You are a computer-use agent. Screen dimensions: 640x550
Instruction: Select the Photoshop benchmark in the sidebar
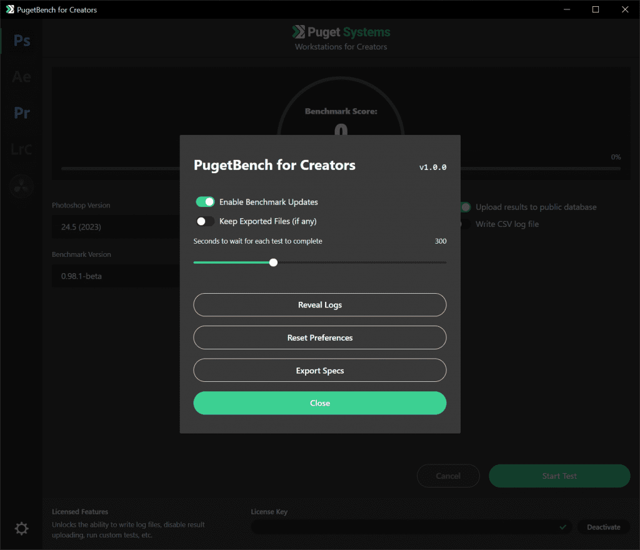(x=21, y=40)
